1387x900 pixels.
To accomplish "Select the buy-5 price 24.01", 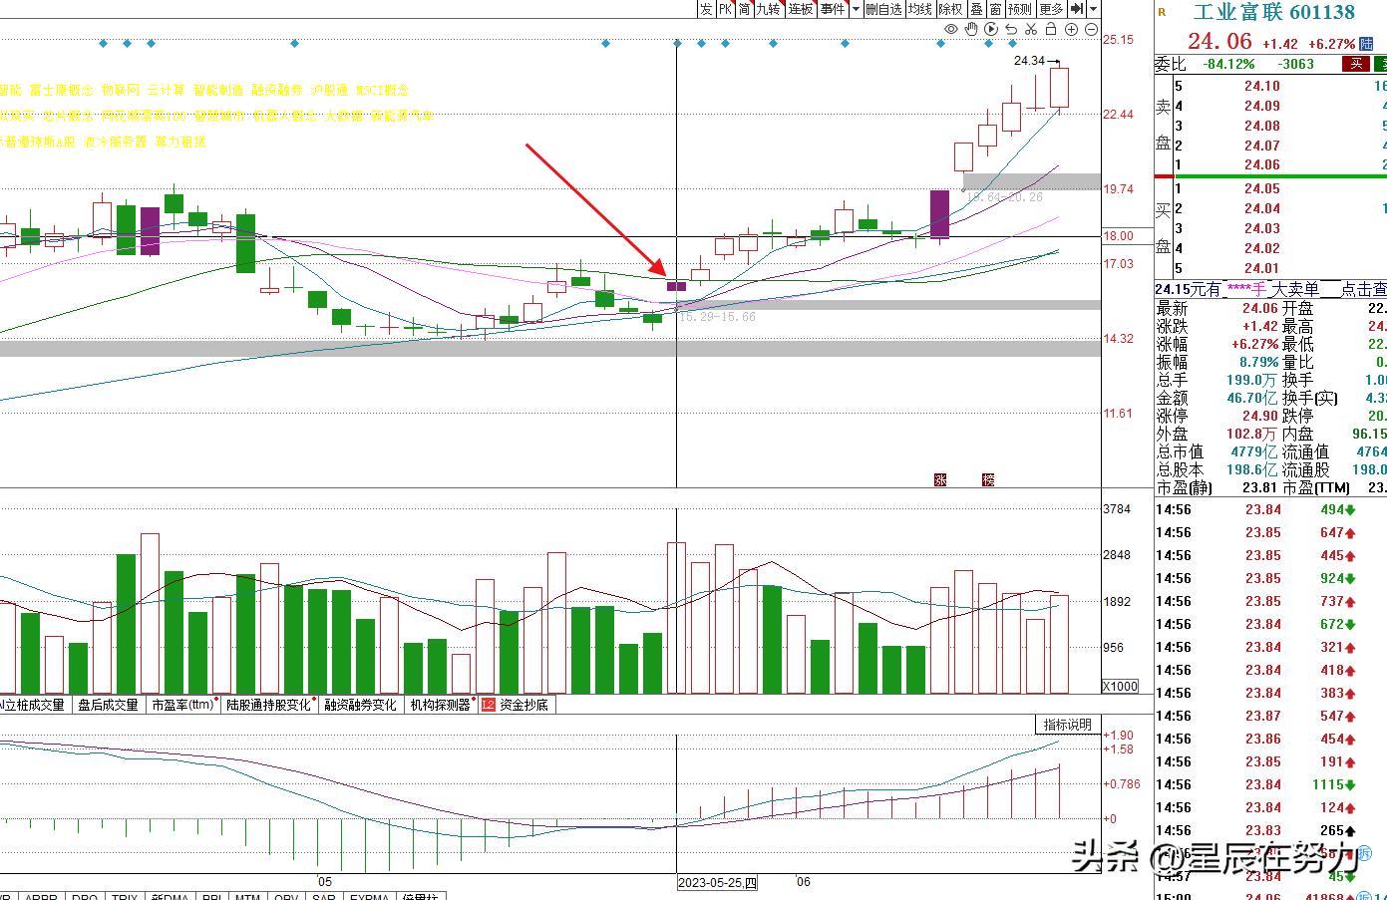I will 1261,268.
